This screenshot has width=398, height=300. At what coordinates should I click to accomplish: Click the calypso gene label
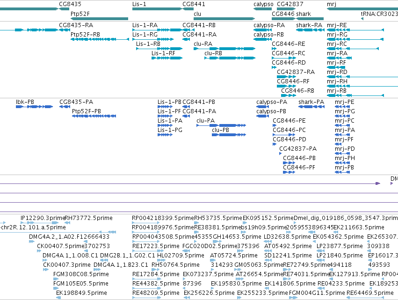click(x=263, y=4)
